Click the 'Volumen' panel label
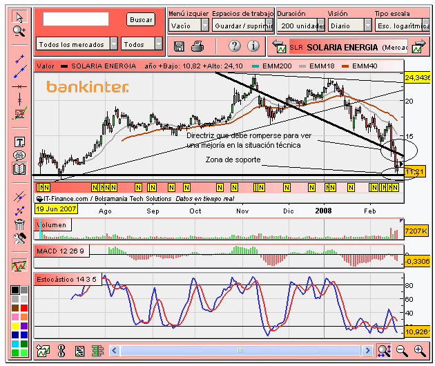 (52, 224)
